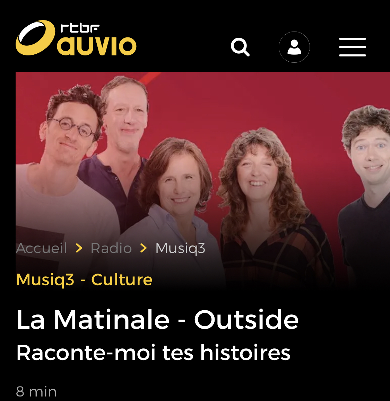Viewport: 390px width, 401px height.
Task: Click the yellow auvio wordmark
Action: (x=96, y=46)
